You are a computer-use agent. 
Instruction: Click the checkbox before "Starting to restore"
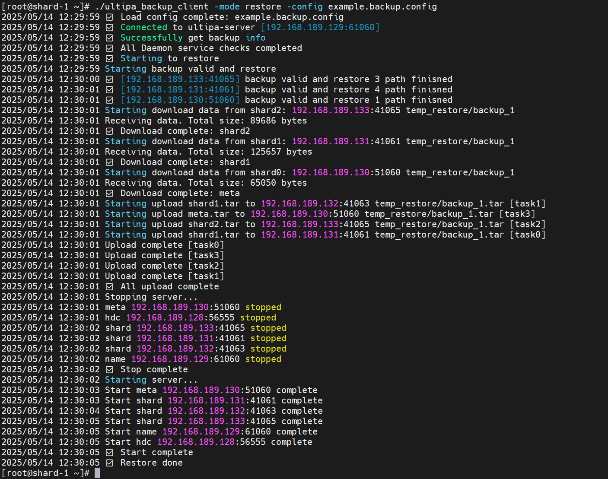(110, 59)
